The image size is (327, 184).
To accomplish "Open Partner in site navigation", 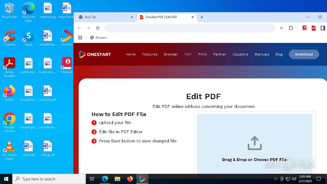I will click(220, 54).
